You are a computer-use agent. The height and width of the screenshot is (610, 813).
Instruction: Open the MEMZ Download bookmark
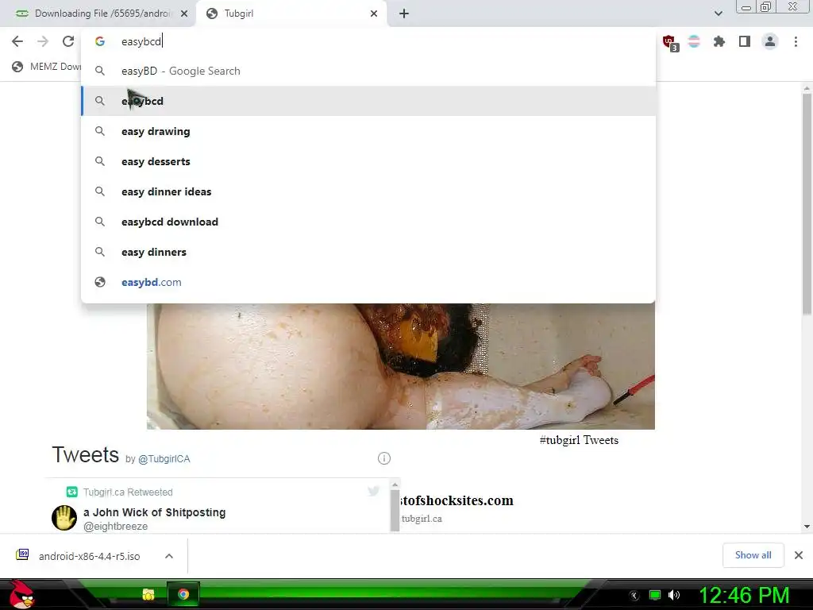(x=47, y=67)
